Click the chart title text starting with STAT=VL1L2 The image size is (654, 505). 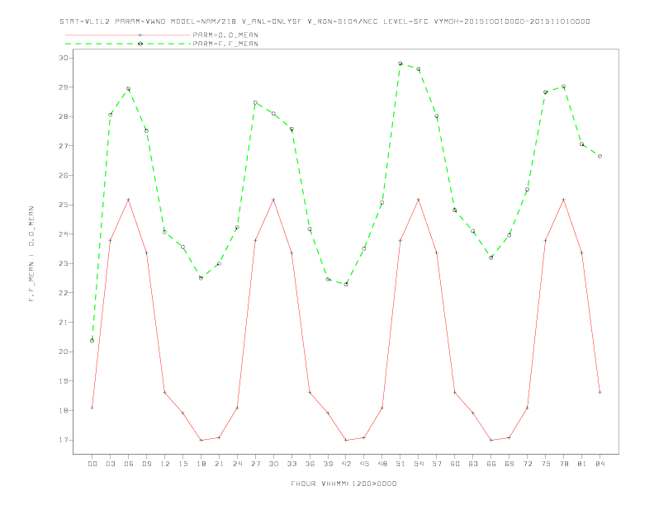(325, 21)
